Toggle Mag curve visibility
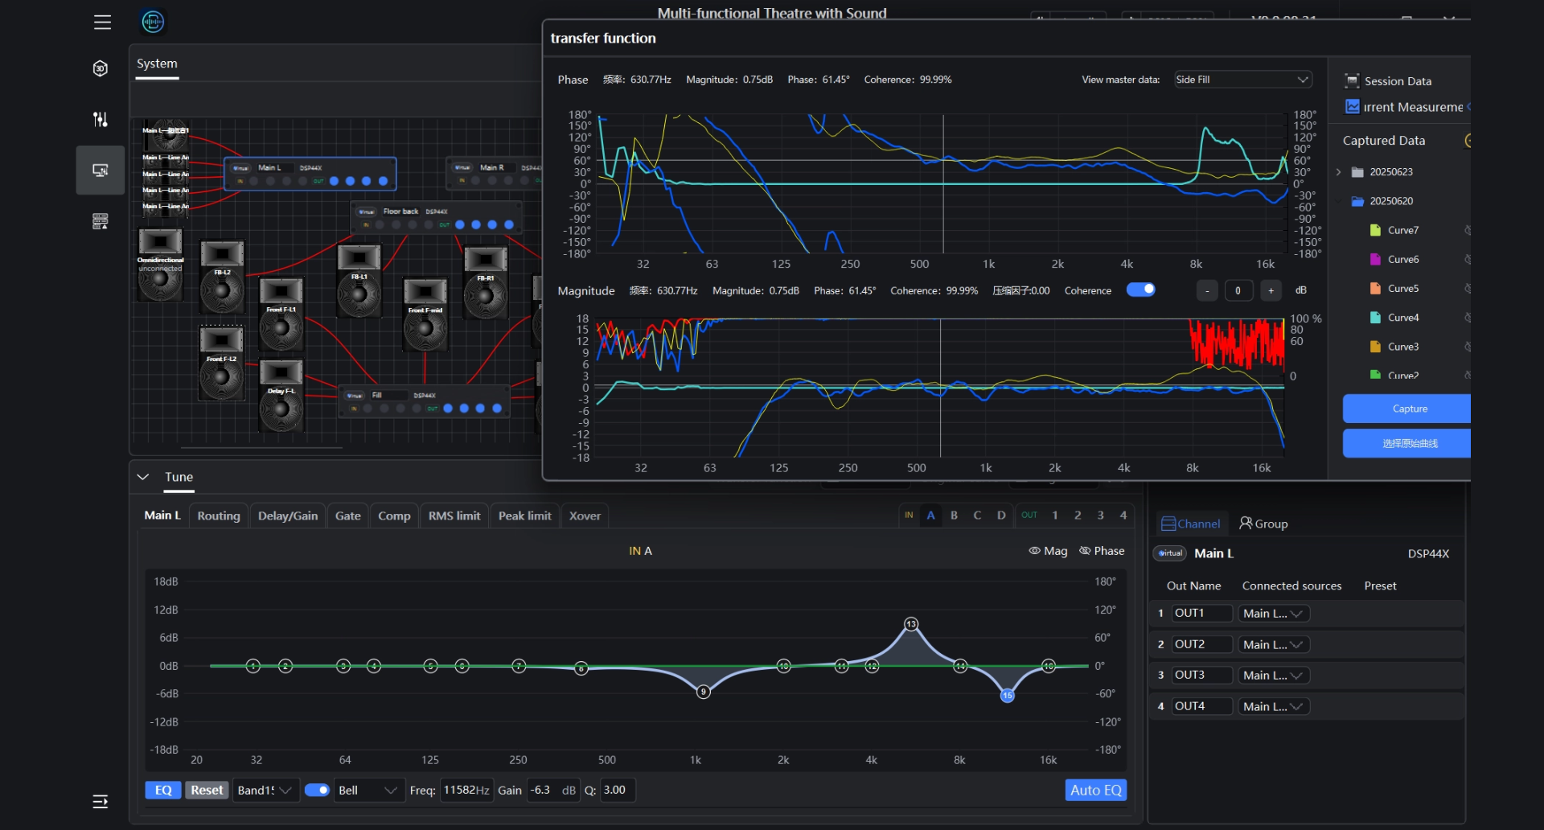1544x830 pixels. 1048,551
